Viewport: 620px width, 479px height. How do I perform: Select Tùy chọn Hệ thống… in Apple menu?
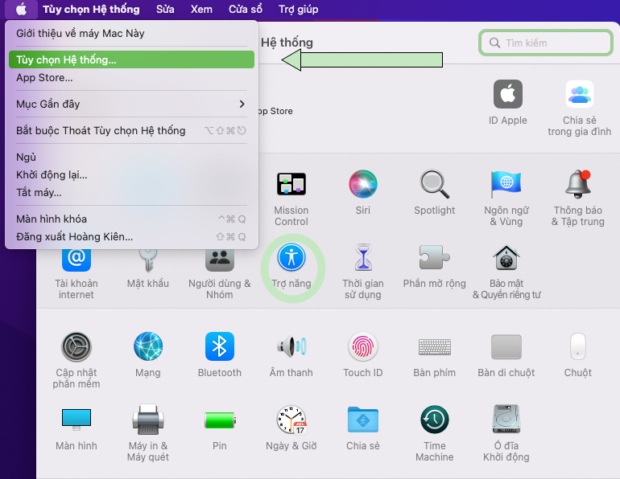pyautogui.click(x=131, y=59)
